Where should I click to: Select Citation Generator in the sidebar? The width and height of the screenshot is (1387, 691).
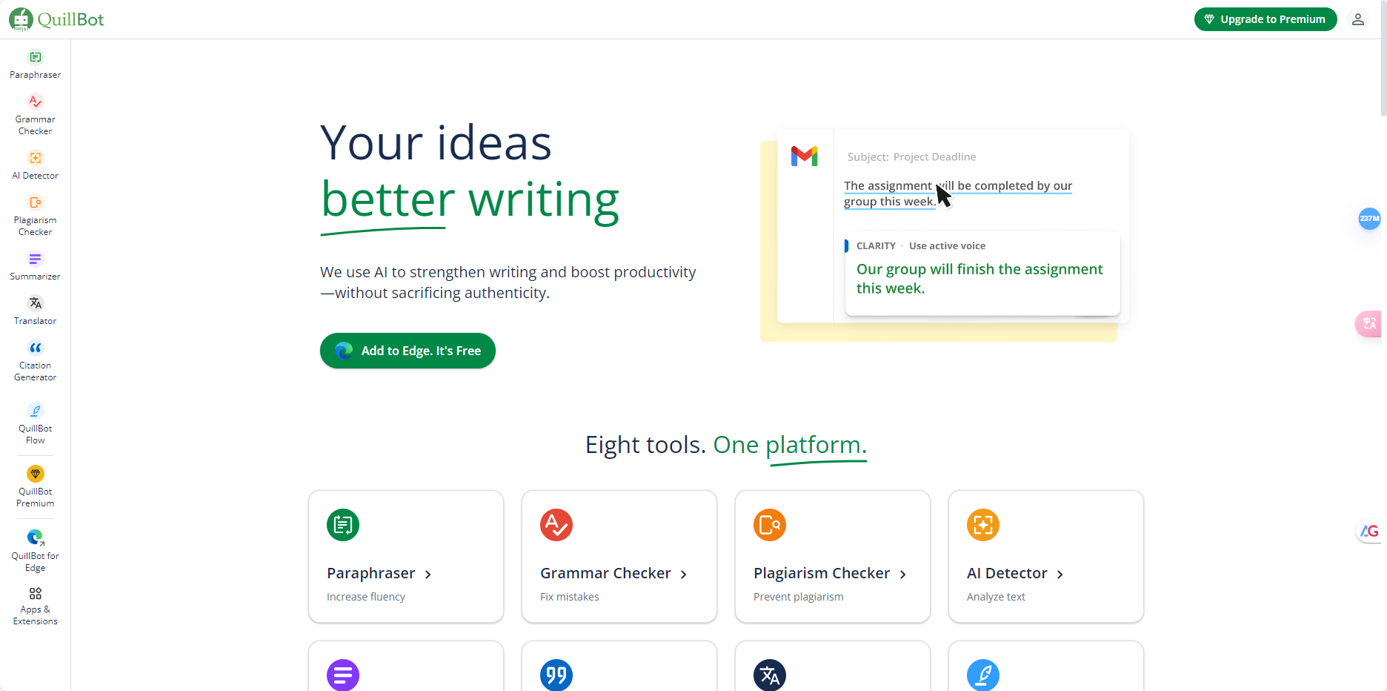coord(35,360)
